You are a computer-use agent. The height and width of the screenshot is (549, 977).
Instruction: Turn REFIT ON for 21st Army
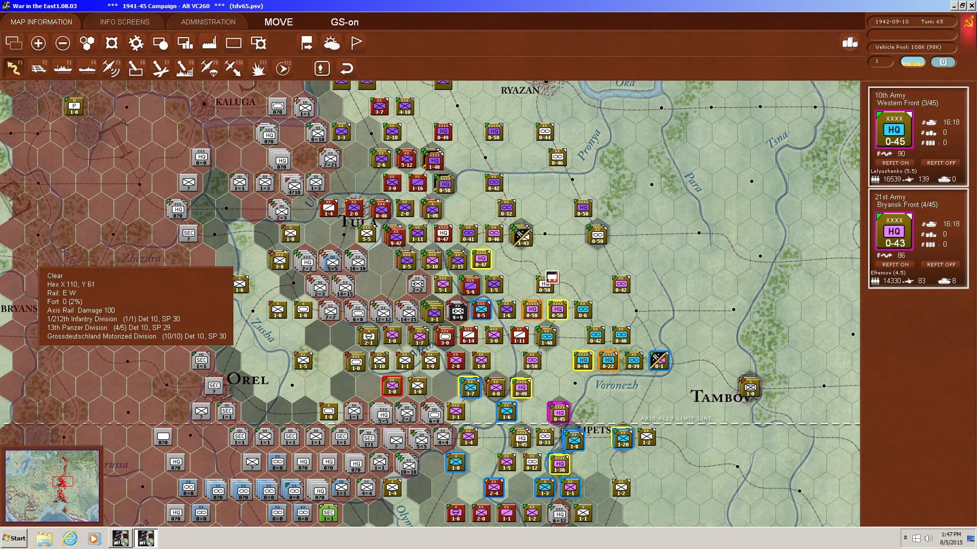coord(895,264)
